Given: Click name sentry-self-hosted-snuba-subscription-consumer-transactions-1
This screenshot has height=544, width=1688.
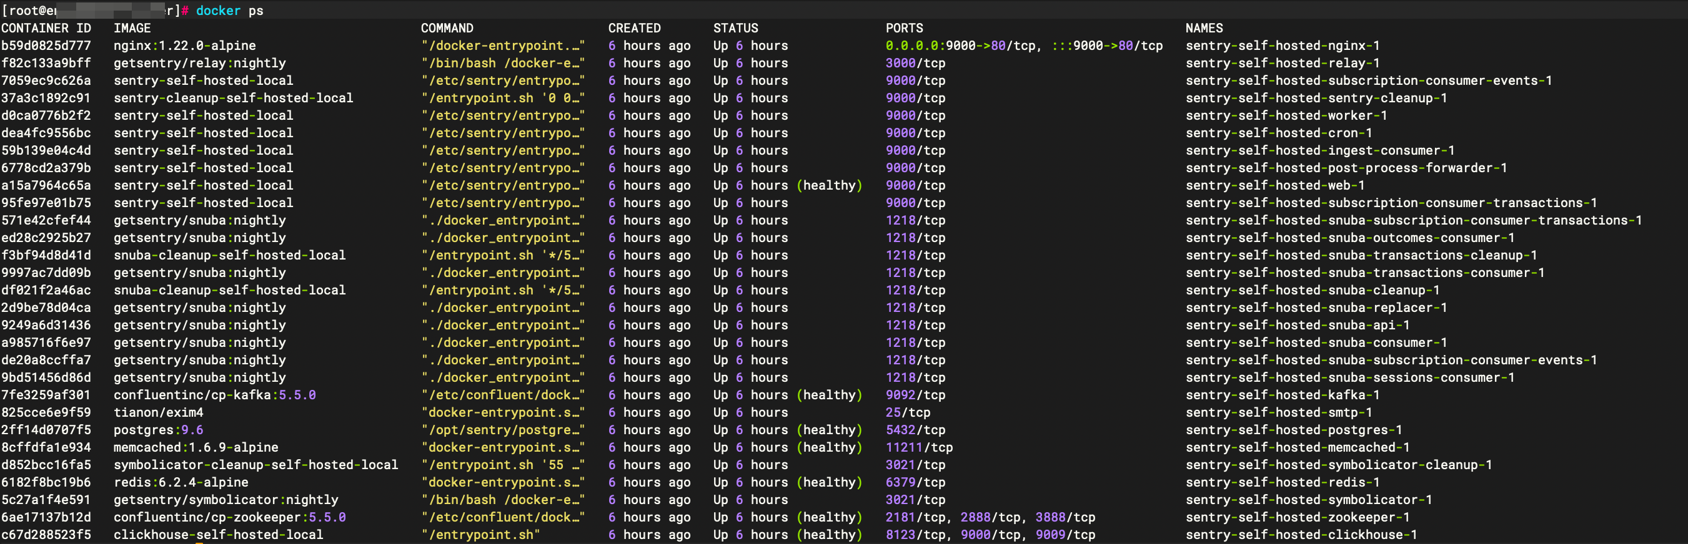Looking at the screenshot, I should coord(1414,220).
